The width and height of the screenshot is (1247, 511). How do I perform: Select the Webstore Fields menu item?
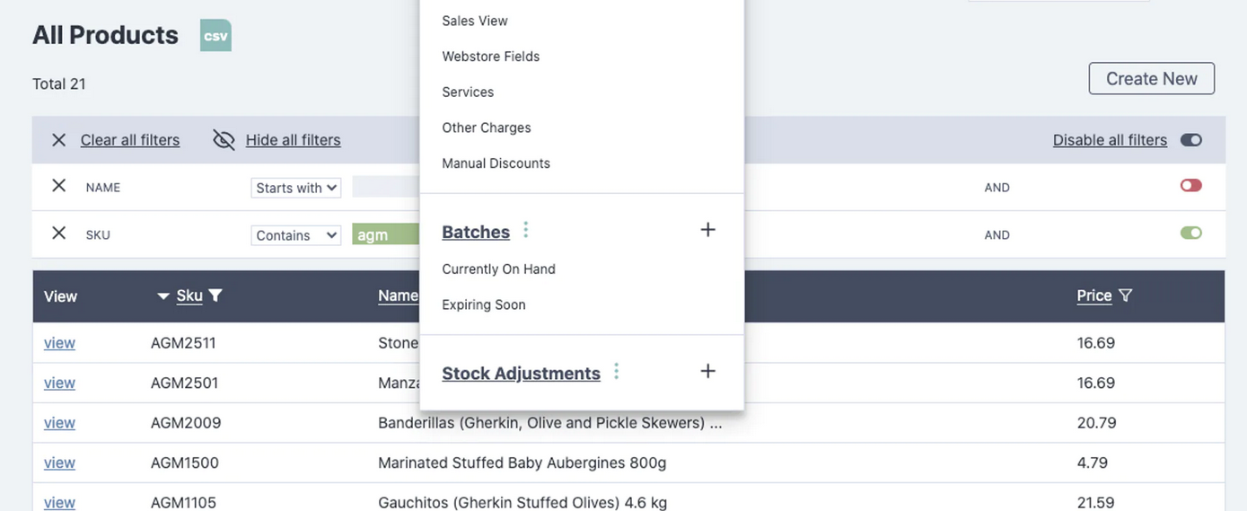491,57
